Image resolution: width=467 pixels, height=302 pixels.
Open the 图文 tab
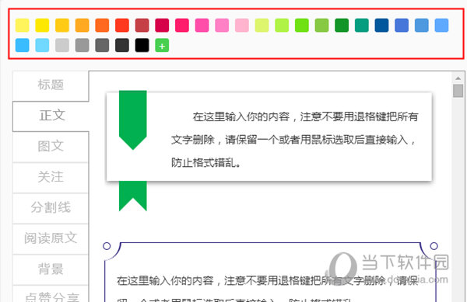coord(51,147)
